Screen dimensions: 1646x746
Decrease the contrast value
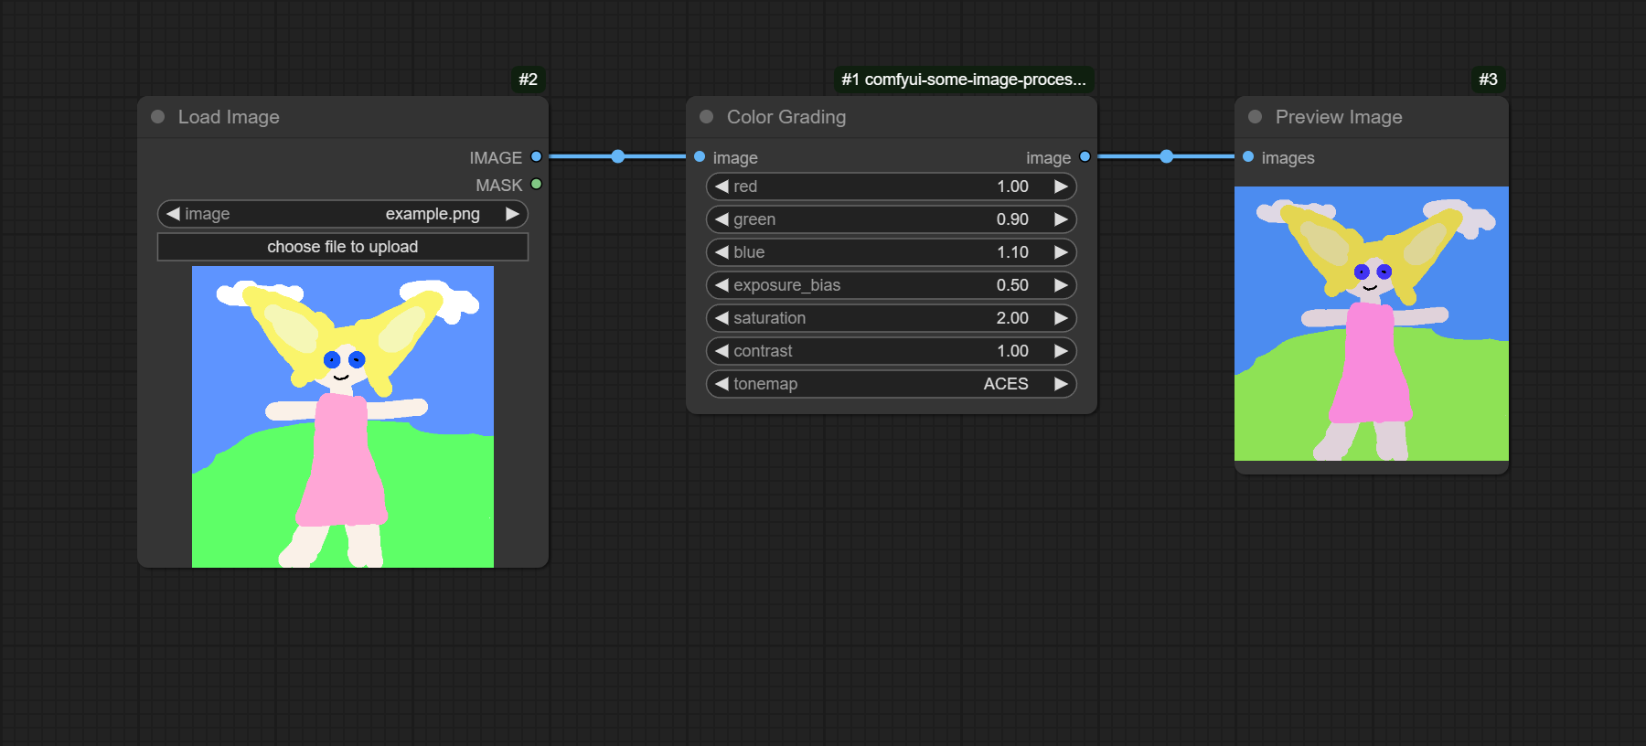(721, 351)
